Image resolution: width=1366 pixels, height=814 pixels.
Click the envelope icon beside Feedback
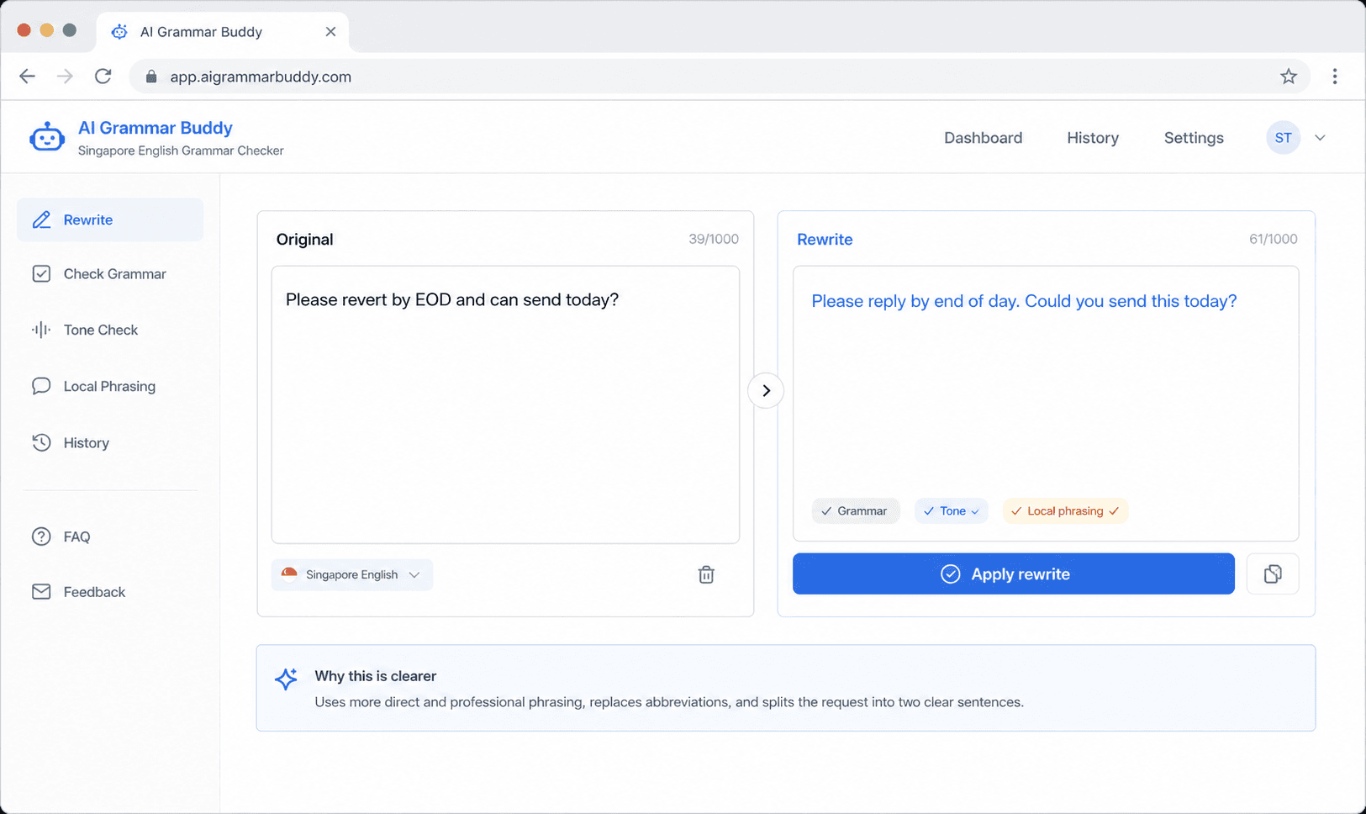coord(41,592)
